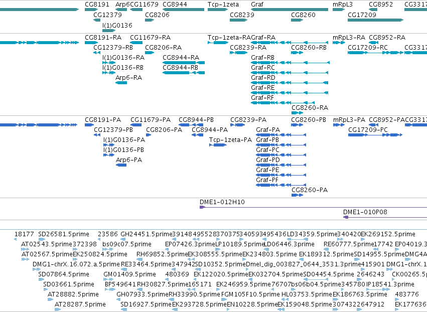Screen dimensions: 427x312
Task: Click EST IP18541.3prime
Action: (x=378, y=289)
